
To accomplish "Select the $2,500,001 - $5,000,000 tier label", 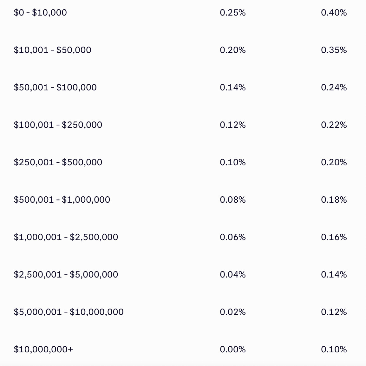I will (x=66, y=275).
